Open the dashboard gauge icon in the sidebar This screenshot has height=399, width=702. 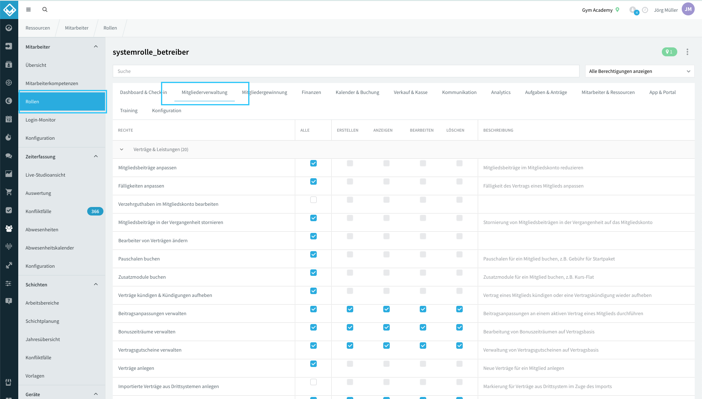click(9, 28)
